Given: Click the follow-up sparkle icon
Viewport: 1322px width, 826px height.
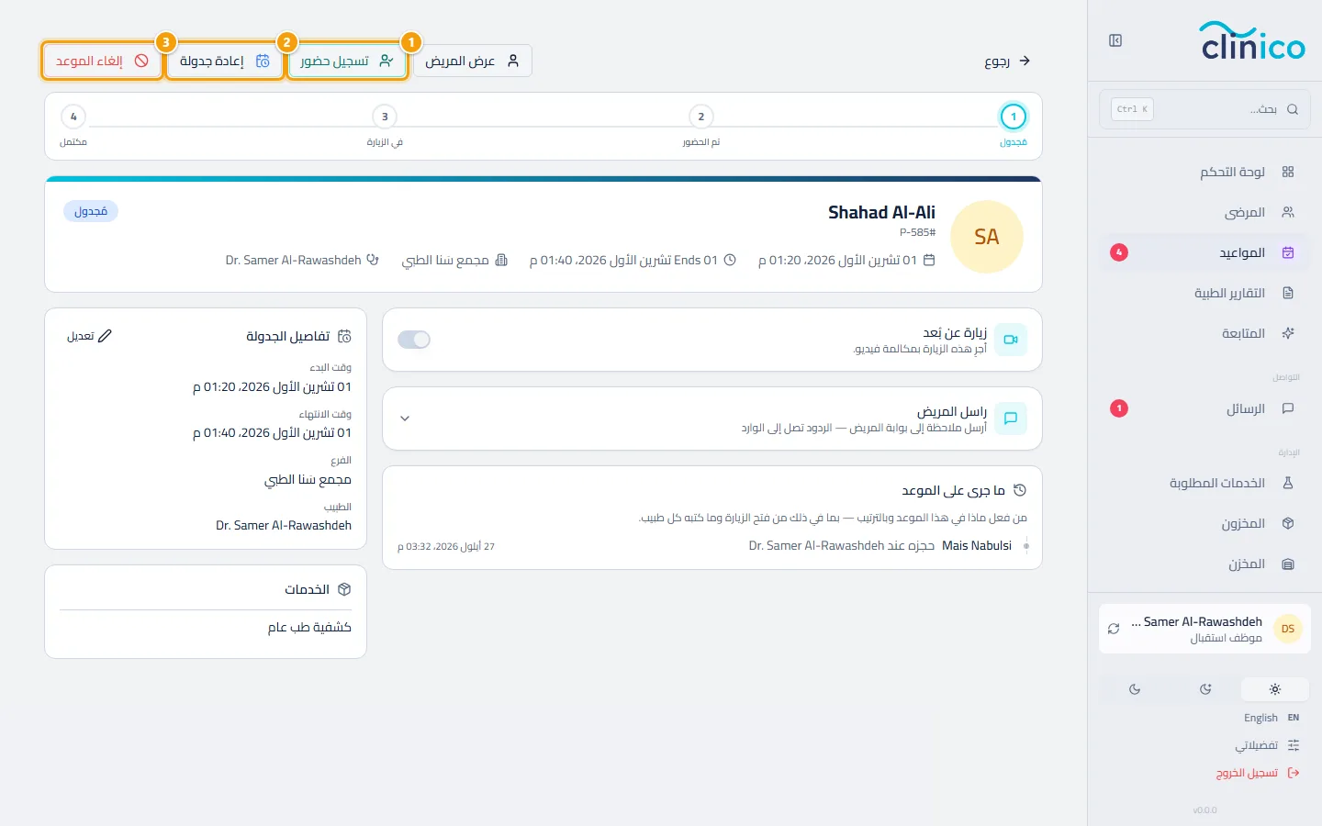Looking at the screenshot, I should [x=1288, y=333].
